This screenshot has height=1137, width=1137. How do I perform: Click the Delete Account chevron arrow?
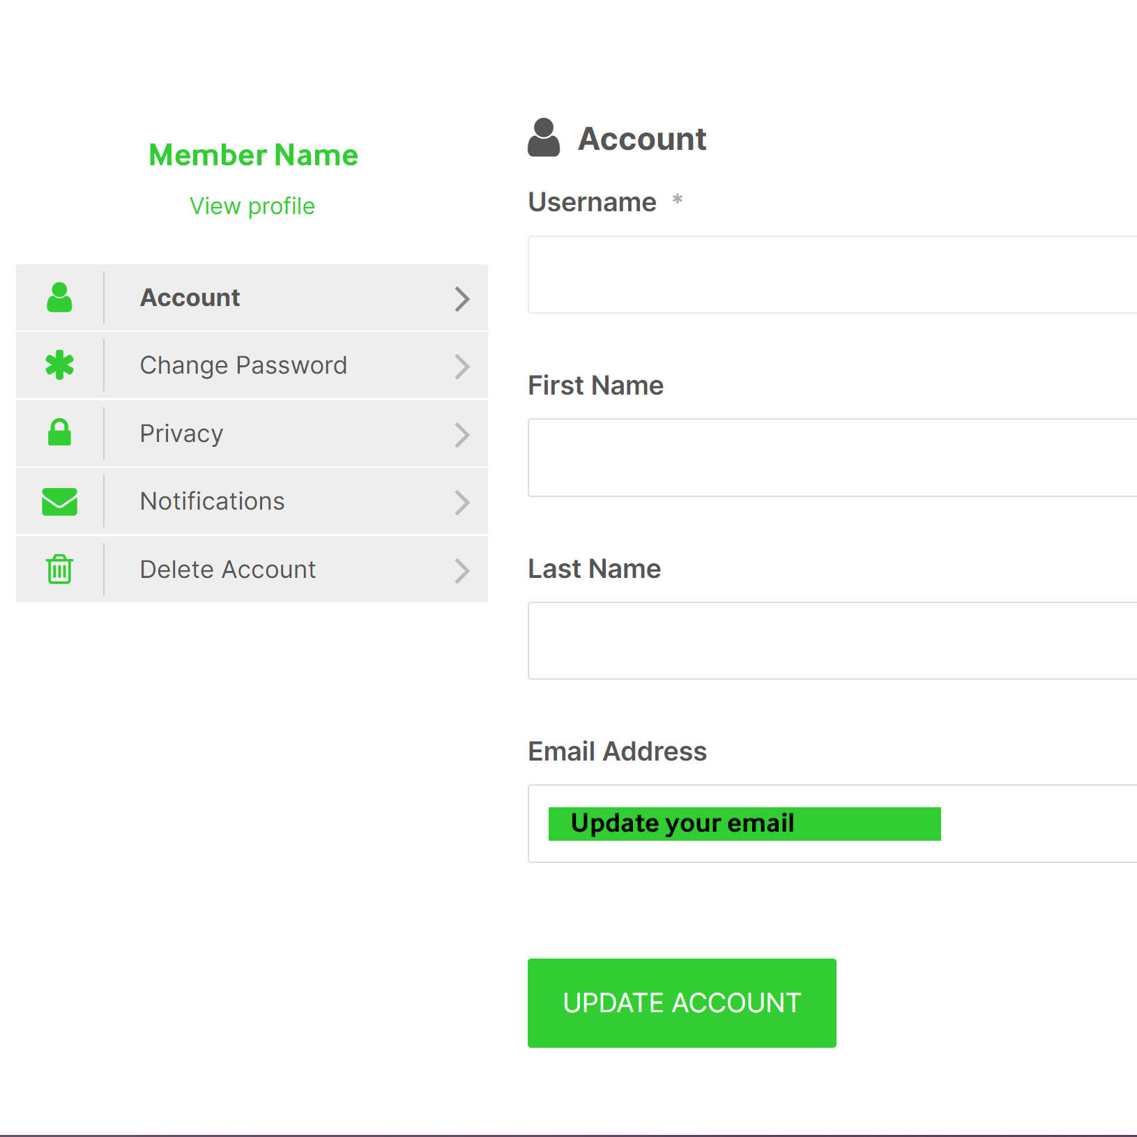pos(461,570)
